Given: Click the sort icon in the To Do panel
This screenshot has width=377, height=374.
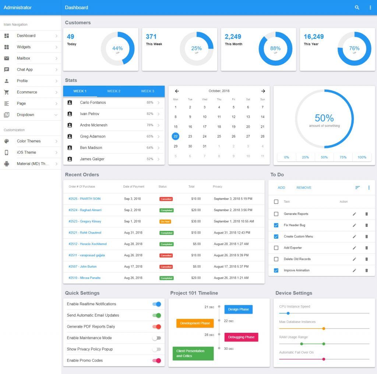Looking at the screenshot, I should point(357,188).
